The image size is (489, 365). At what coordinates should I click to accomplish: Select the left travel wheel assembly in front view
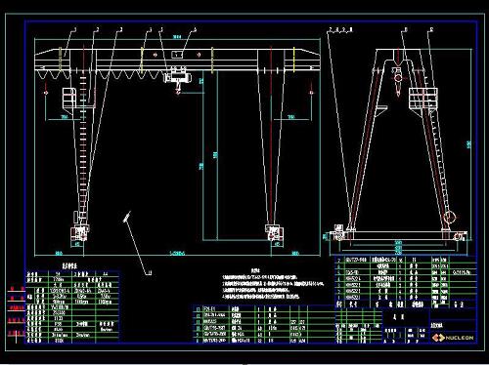(x=79, y=232)
